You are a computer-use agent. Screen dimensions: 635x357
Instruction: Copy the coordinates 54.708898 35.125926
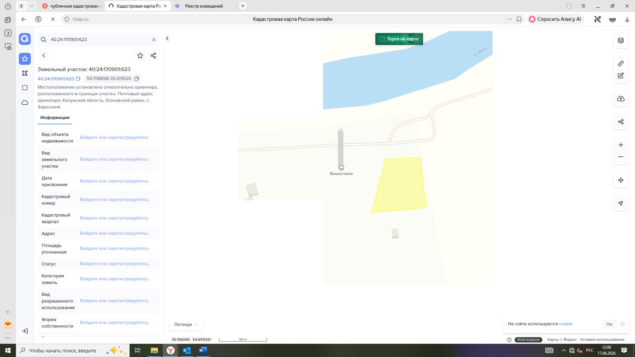click(137, 79)
